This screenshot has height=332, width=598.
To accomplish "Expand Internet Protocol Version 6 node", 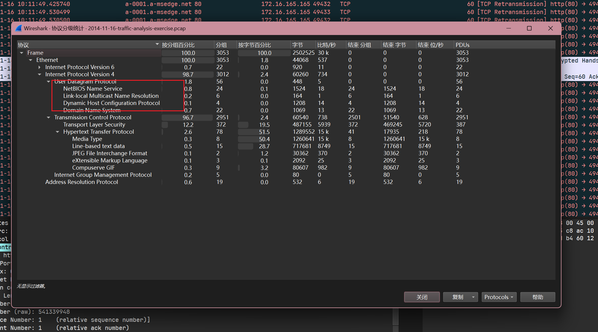I will [x=40, y=67].
